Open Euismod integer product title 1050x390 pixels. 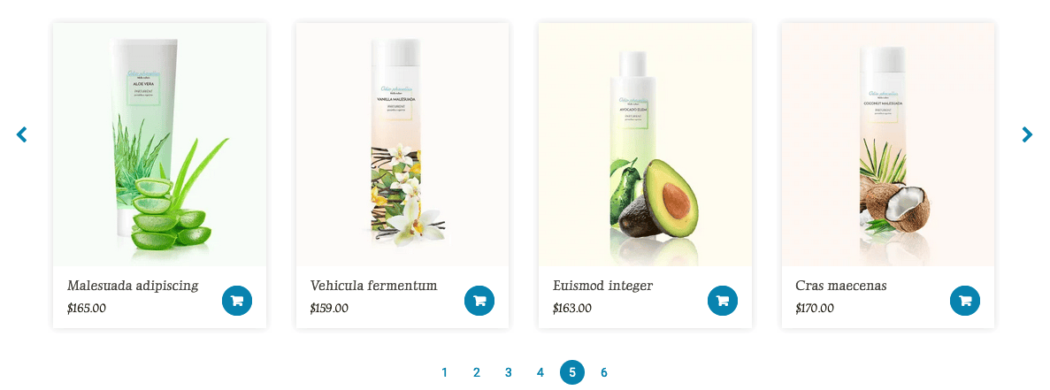[x=602, y=287]
